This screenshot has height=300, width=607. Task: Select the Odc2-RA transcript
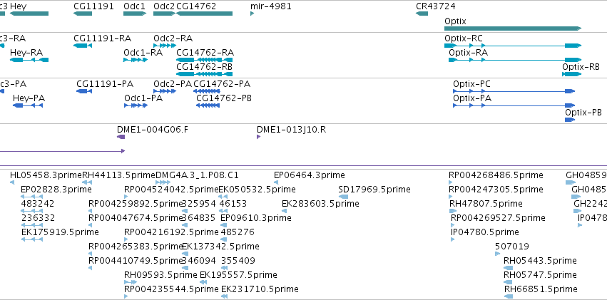(x=165, y=46)
